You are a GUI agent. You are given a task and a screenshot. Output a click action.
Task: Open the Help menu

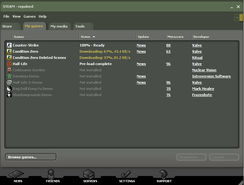[43, 16]
